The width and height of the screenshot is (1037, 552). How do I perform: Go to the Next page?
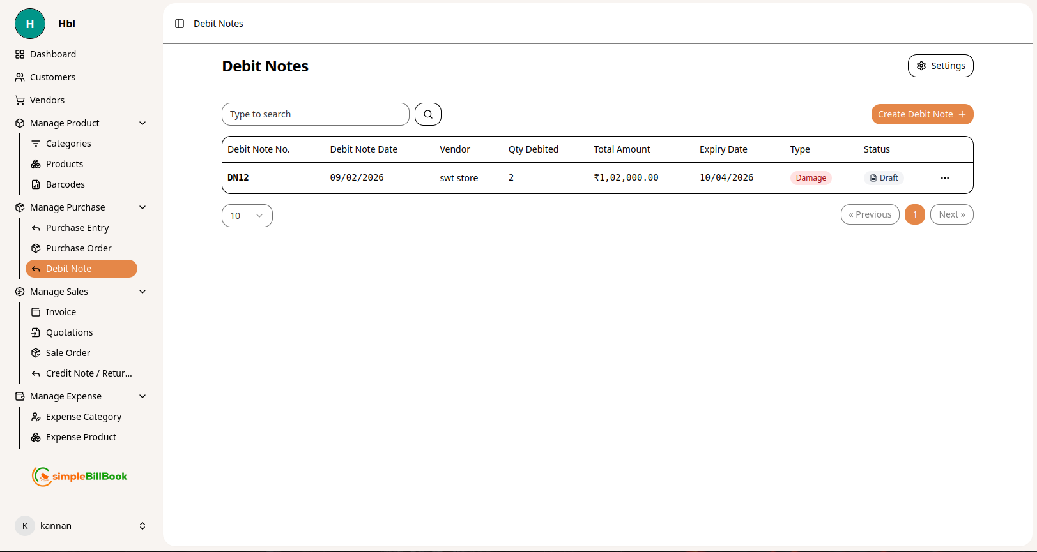951,214
